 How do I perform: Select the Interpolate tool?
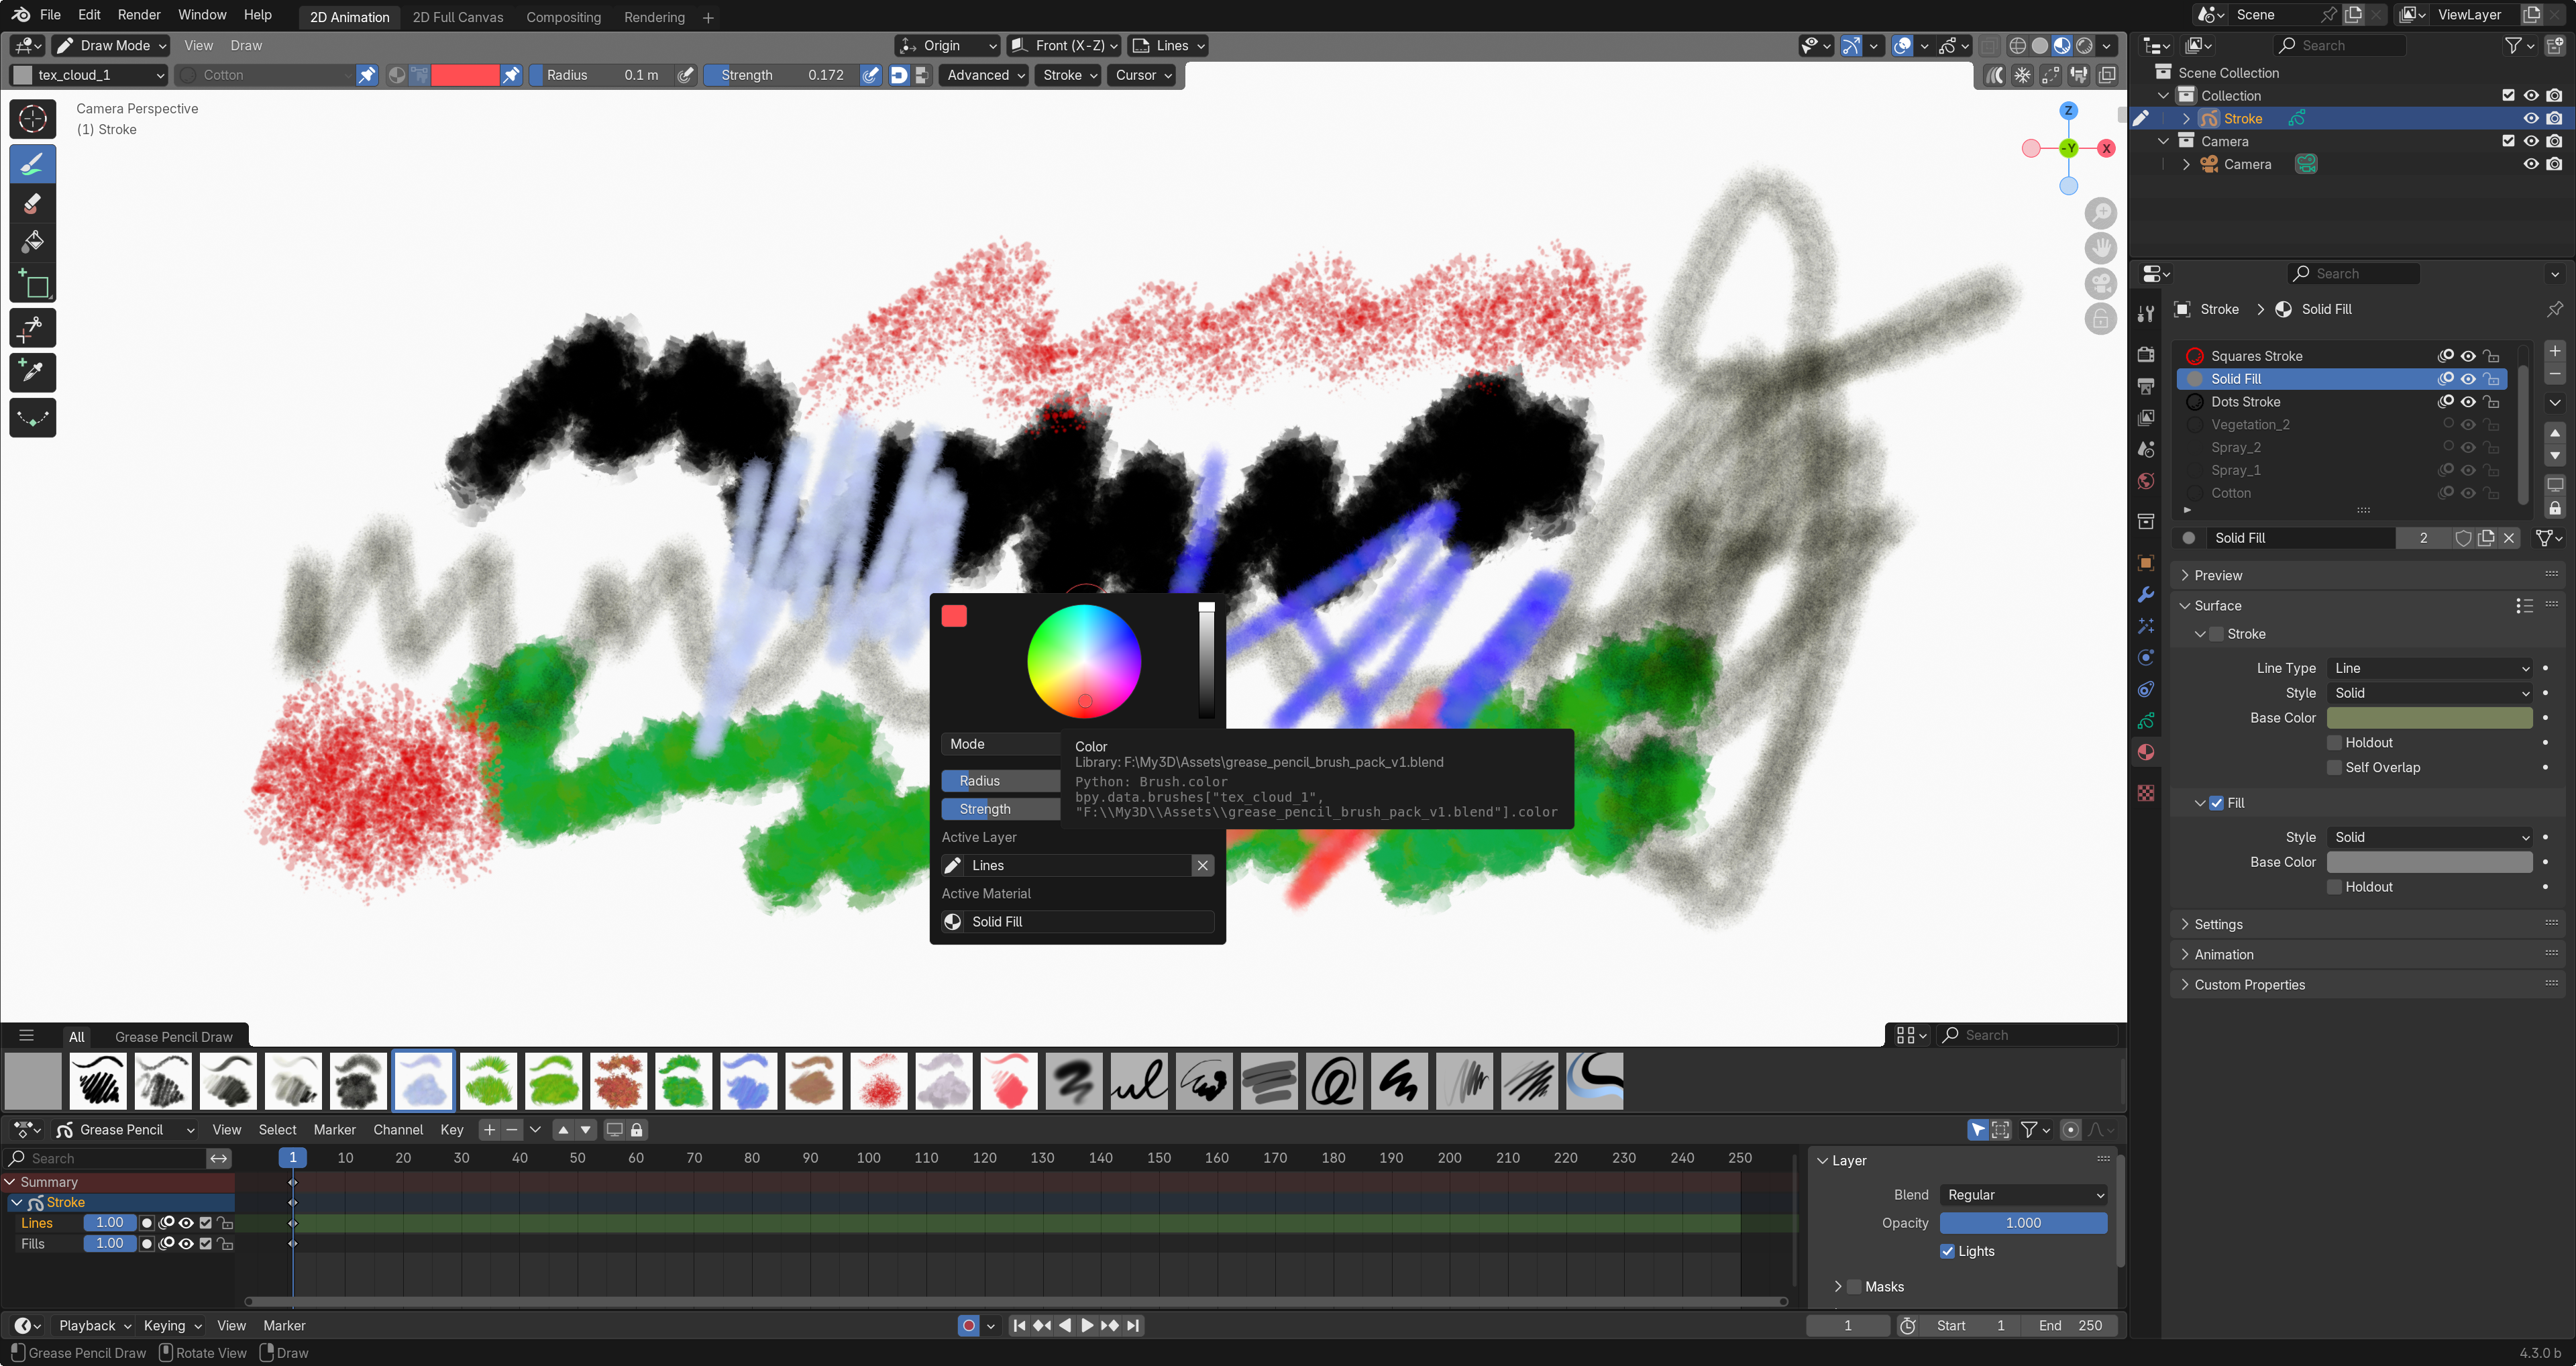[x=32, y=418]
